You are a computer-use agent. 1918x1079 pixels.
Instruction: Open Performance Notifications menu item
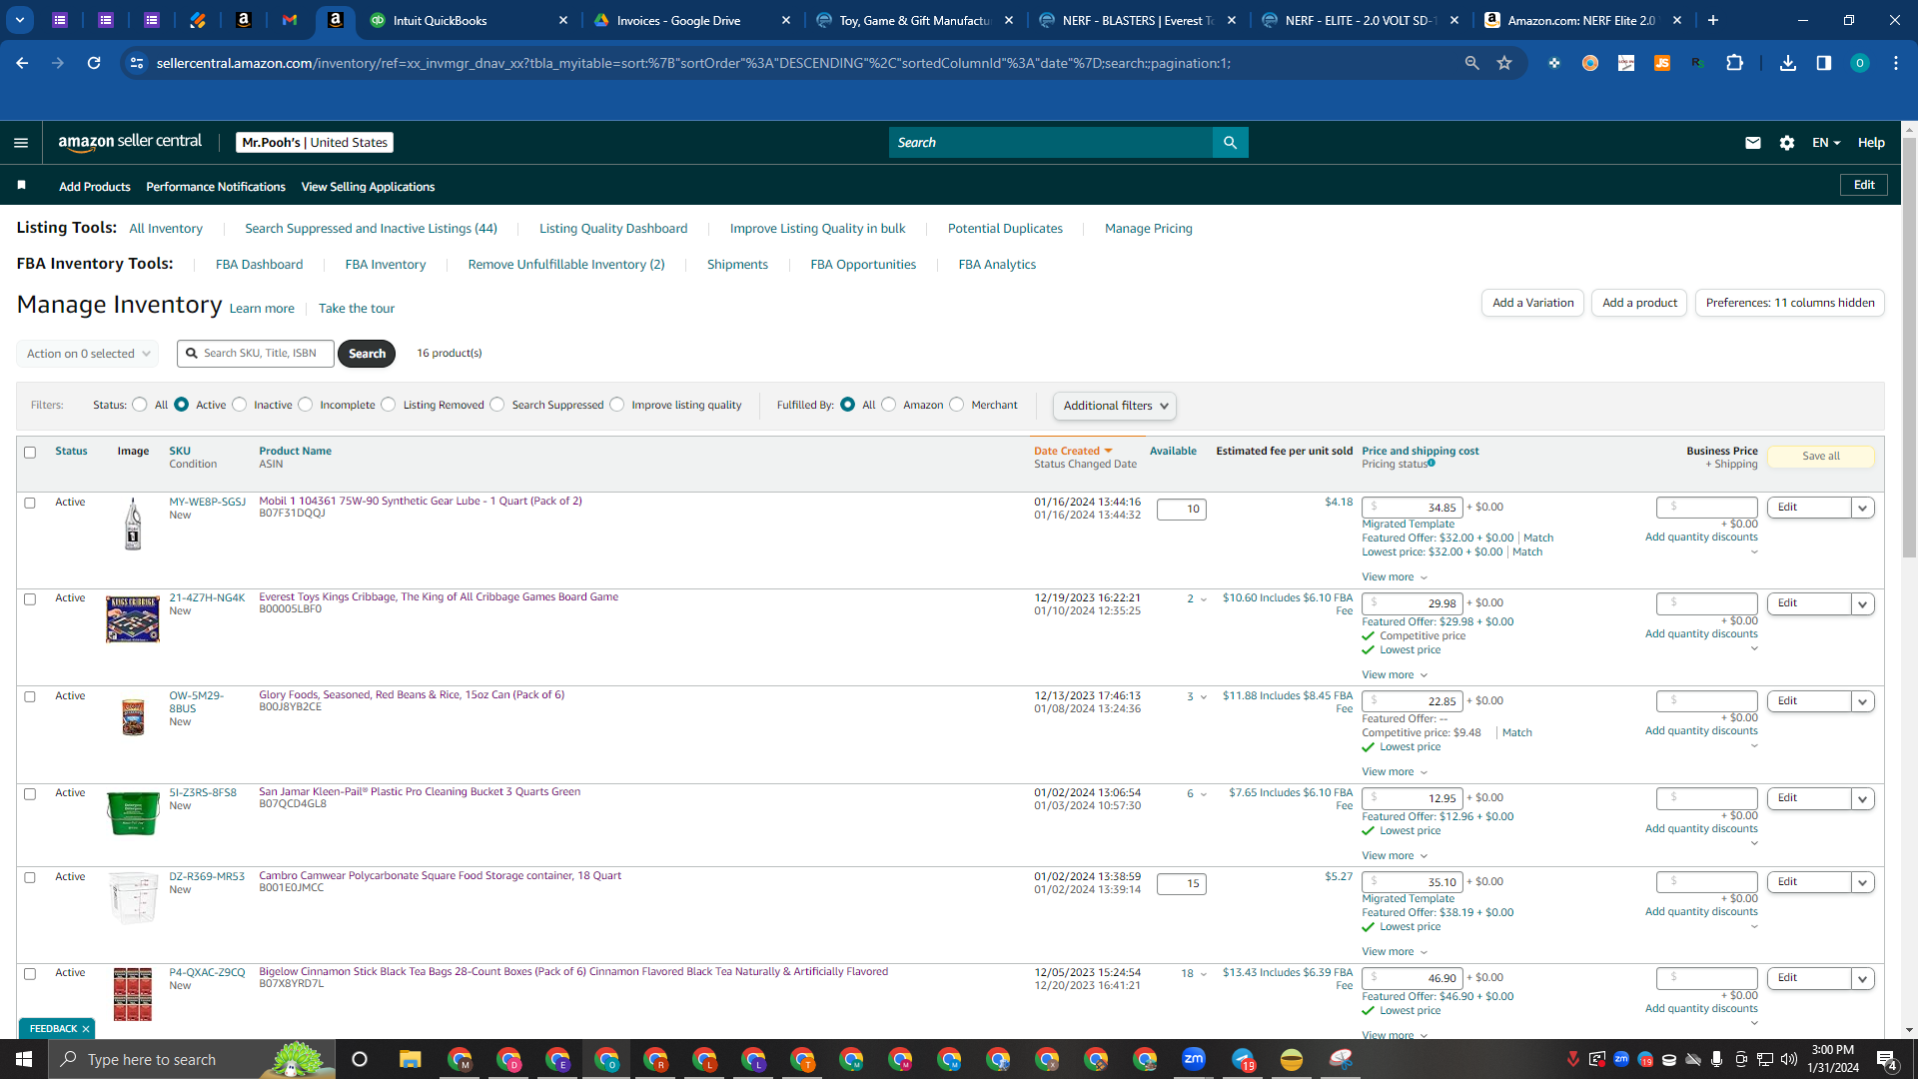click(216, 187)
